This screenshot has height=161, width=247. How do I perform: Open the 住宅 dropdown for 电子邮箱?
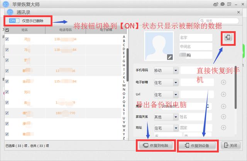tap(166, 82)
